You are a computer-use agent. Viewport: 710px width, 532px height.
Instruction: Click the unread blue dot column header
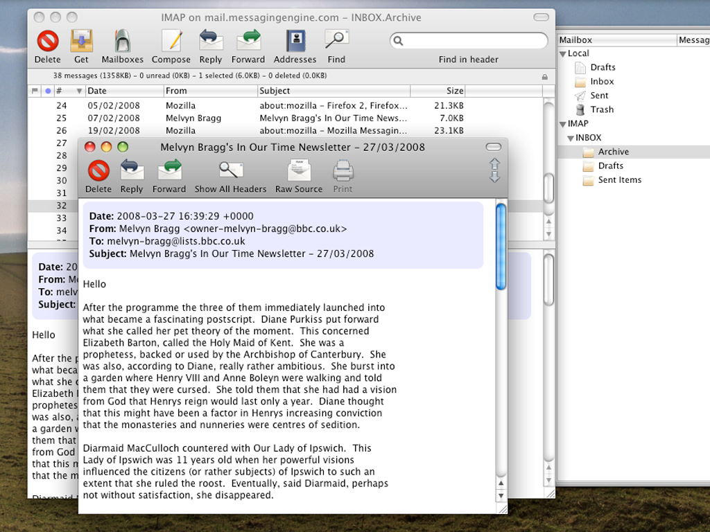[48, 91]
